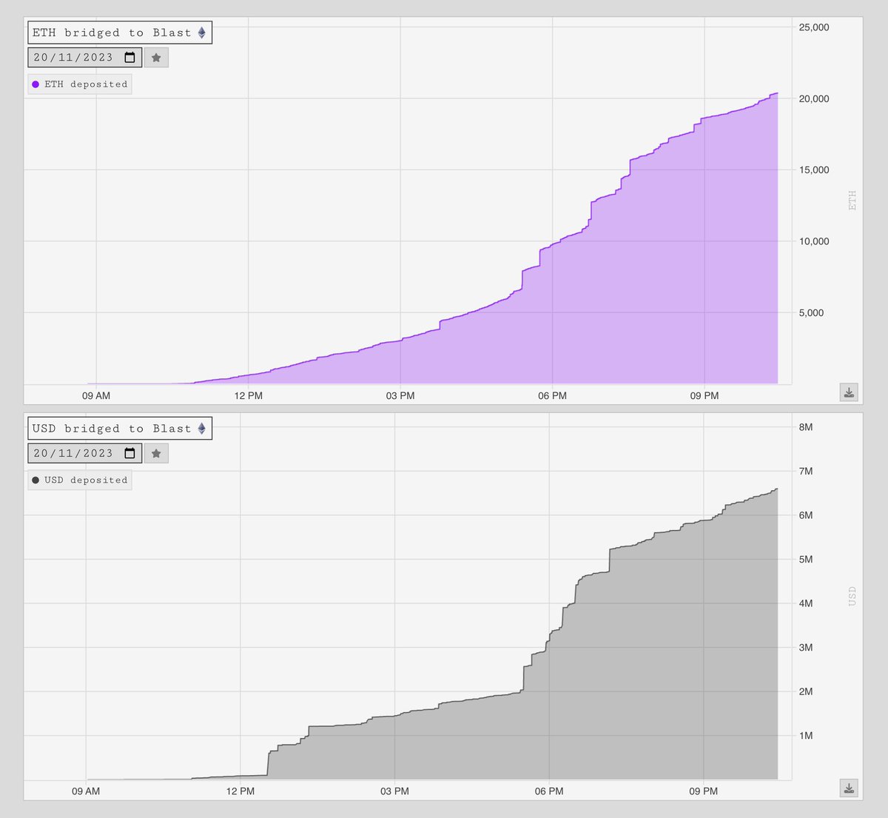Open calendar picker in ETH chart date field
This screenshot has height=818, width=888.
click(129, 58)
